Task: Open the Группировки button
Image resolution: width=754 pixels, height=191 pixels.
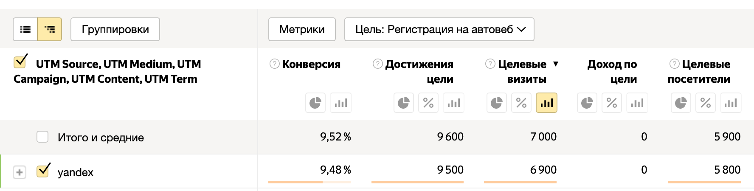Action: coord(115,29)
